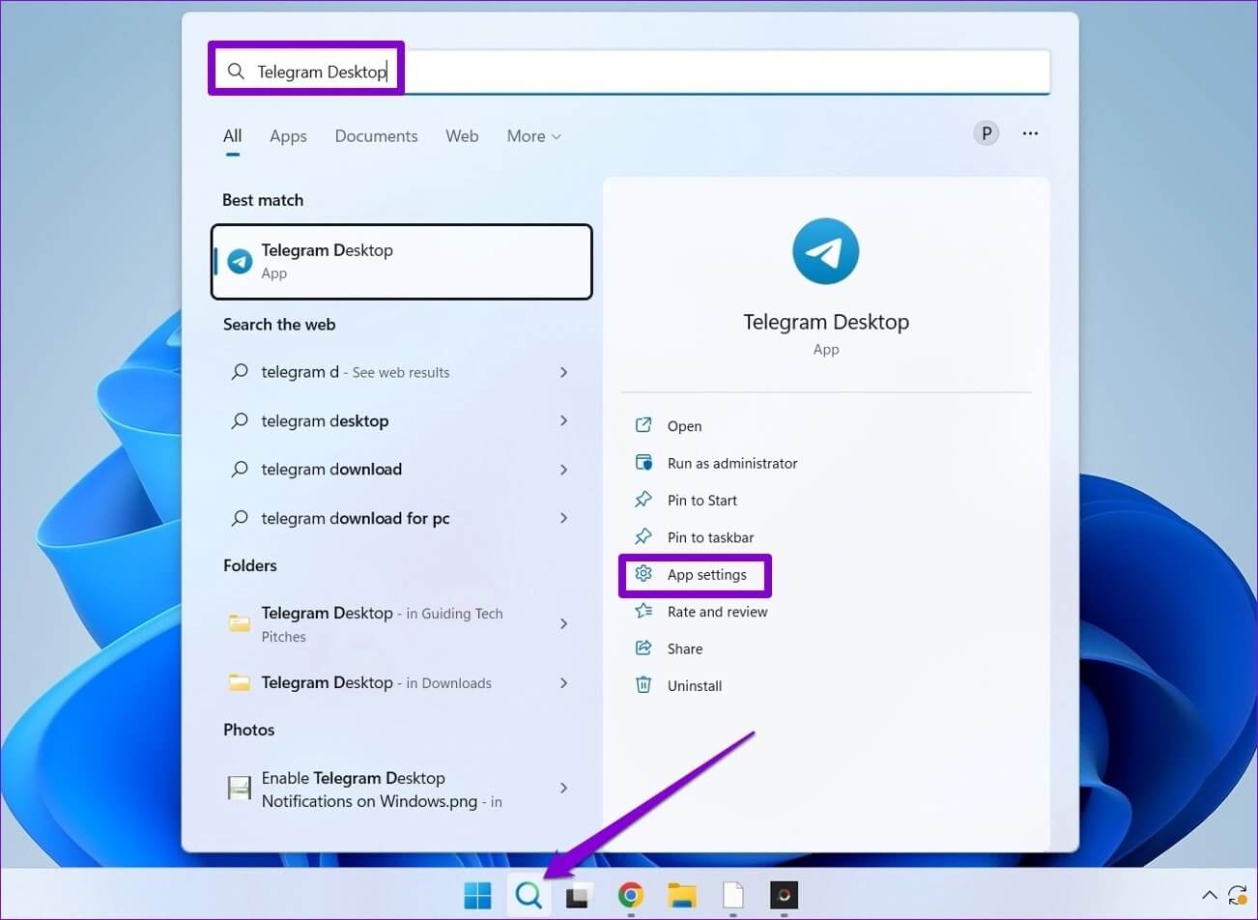1258x920 pixels.
Task: Choose 'Pin to Start' action
Action: 702,501
